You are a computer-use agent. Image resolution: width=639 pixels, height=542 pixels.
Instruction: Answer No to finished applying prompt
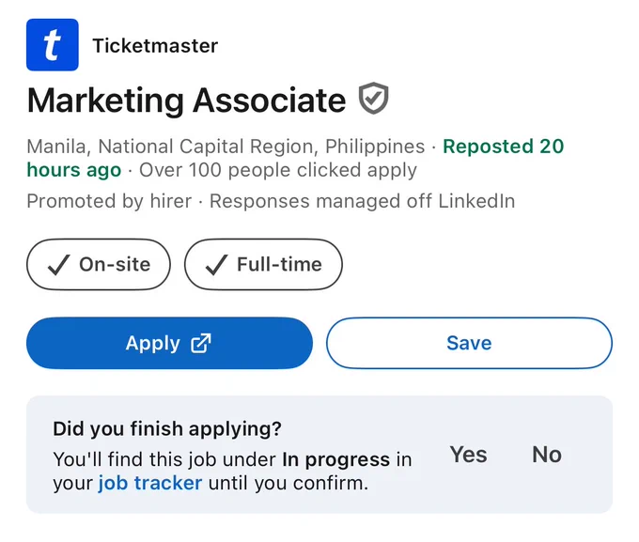547,455
